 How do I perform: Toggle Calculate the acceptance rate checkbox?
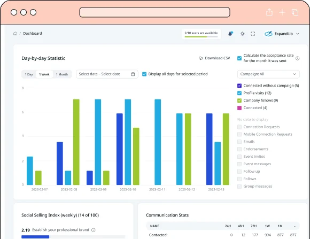point(239,58)
